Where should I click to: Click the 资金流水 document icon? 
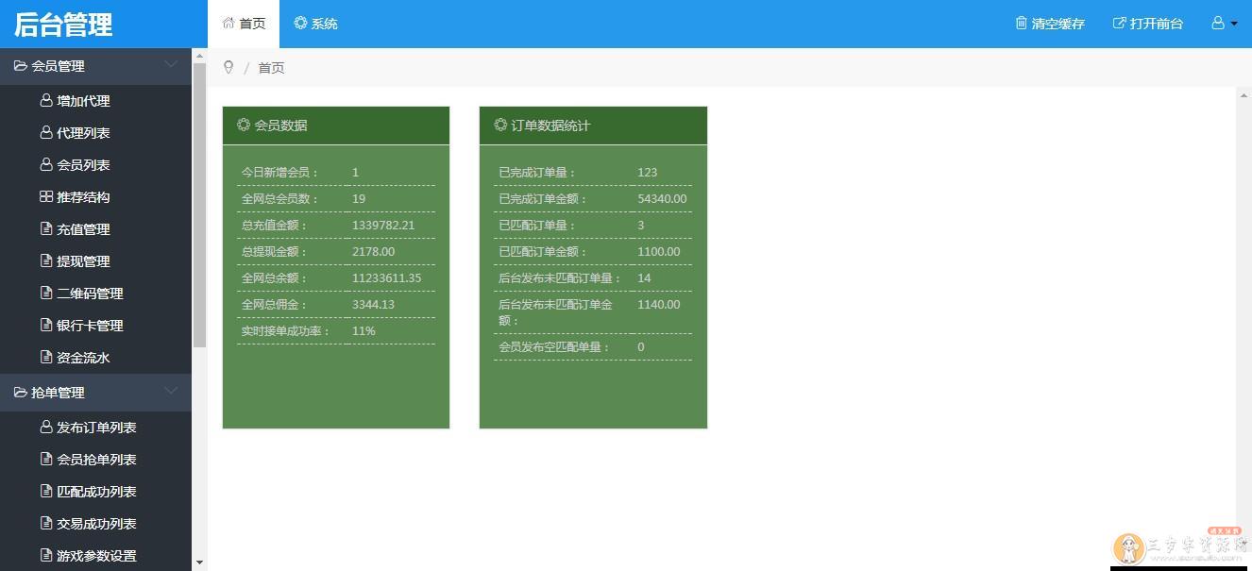tap(48, 357)
